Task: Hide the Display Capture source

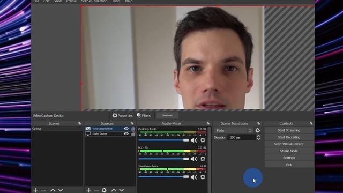Action: pos(126,133)
